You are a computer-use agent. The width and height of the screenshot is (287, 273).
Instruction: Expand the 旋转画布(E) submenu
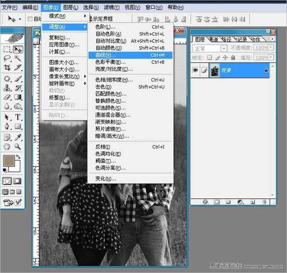65,83
